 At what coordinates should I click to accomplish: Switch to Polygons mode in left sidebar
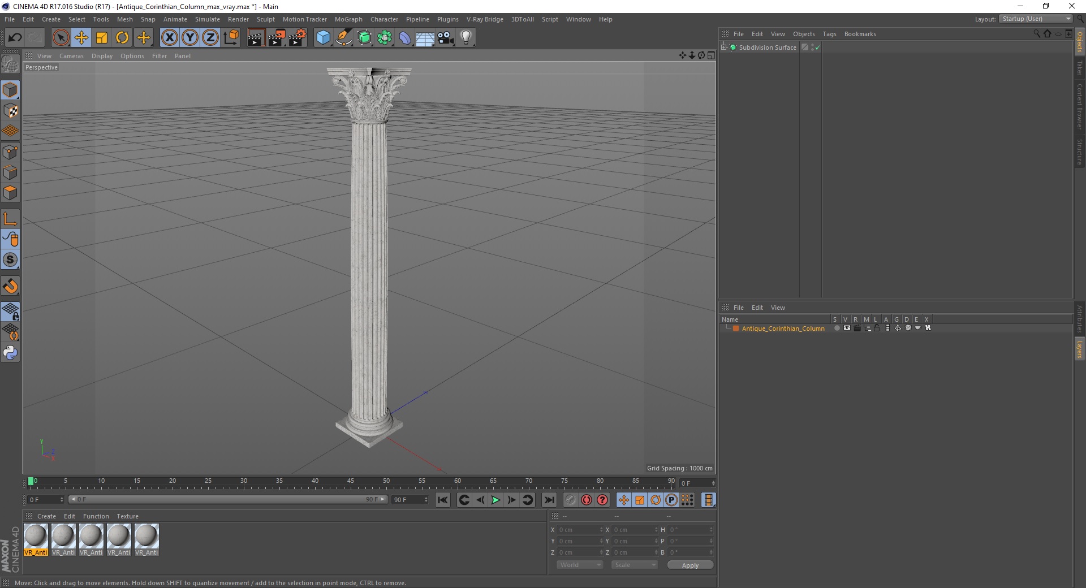[x=10, y=193]
